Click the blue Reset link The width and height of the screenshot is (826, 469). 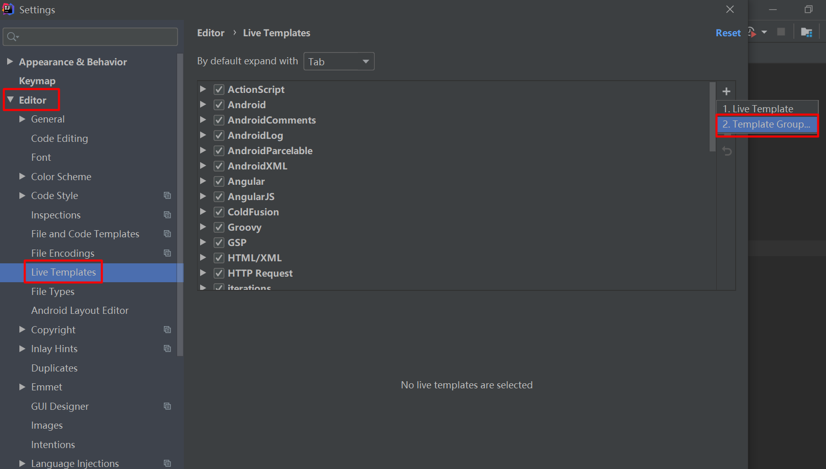click(728, 33)
